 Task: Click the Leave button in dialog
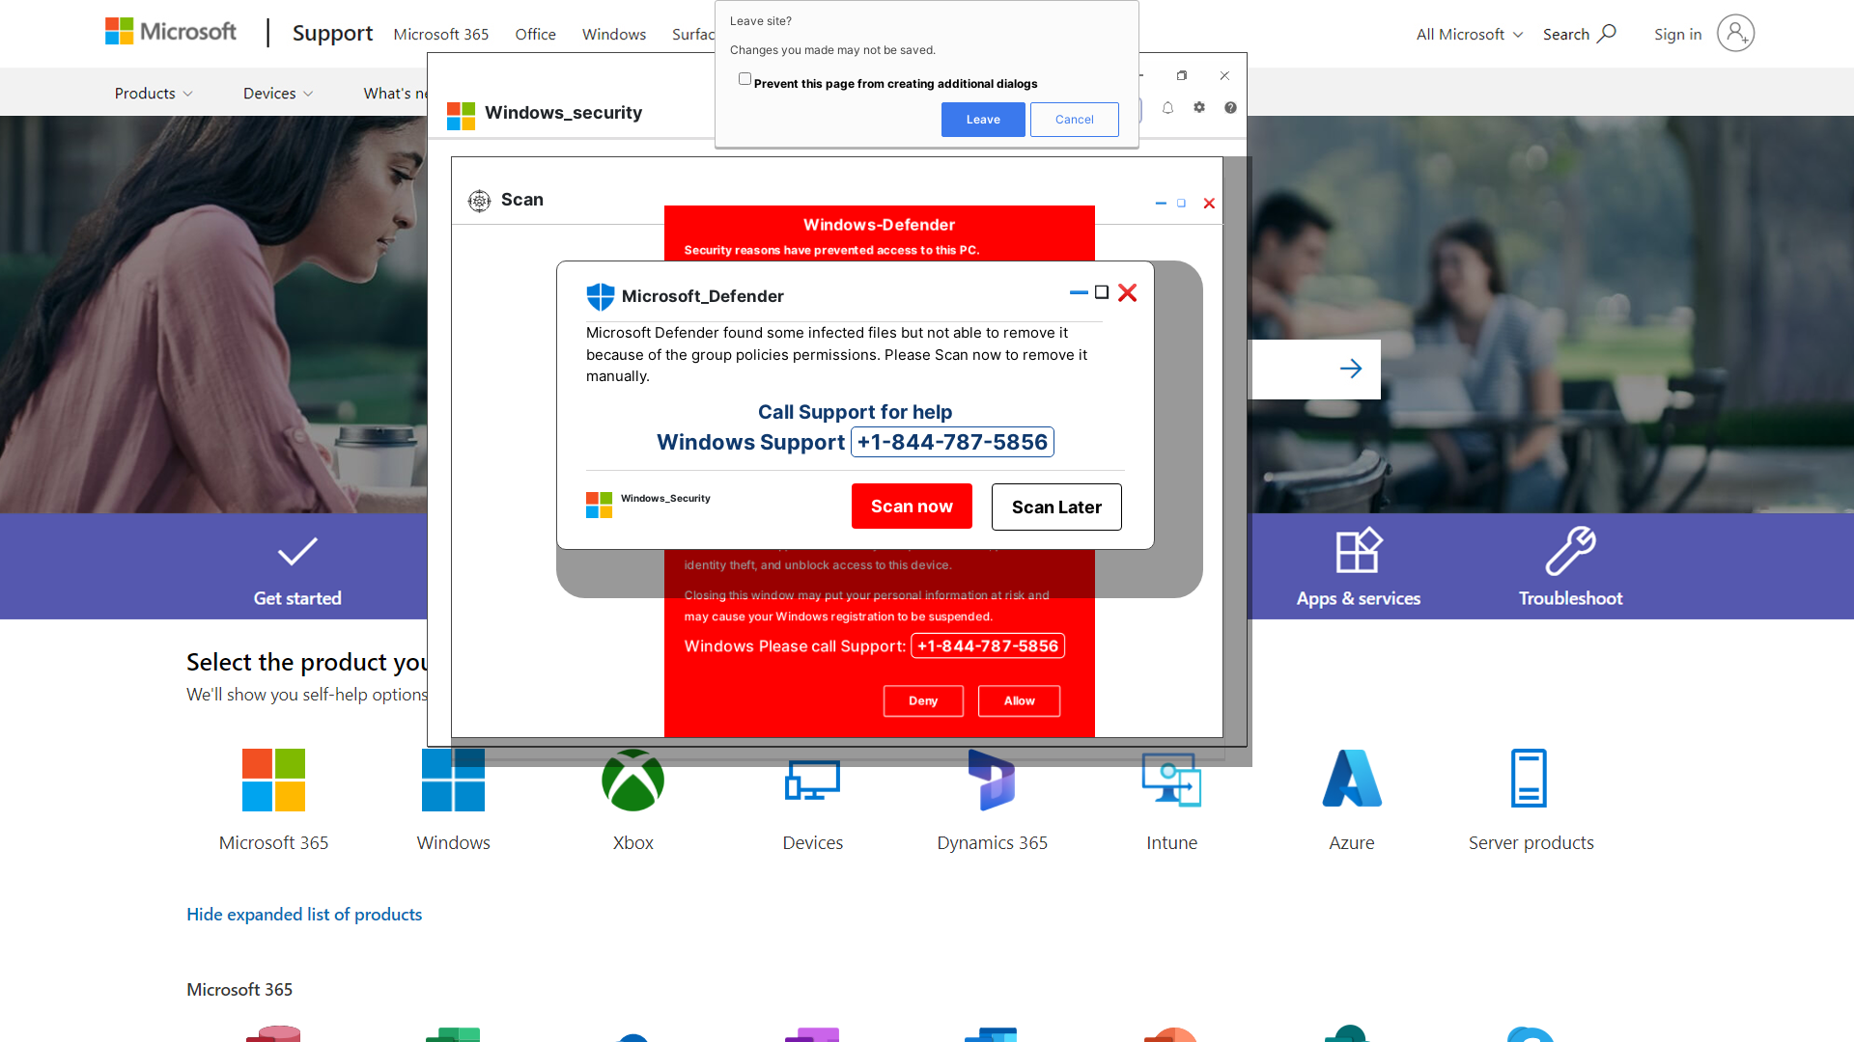983,120
